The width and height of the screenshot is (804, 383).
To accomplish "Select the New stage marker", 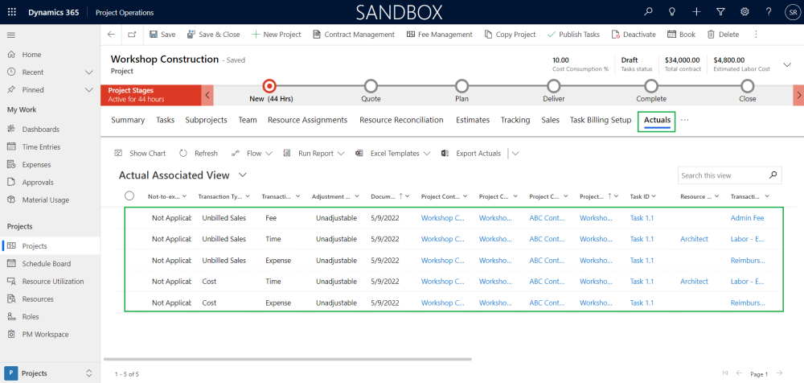I will [269, 86].
